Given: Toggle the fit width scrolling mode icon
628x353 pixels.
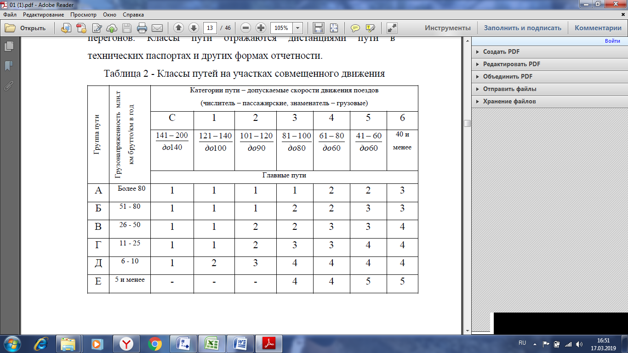Looking at the screenshot, I should (319, 28).
